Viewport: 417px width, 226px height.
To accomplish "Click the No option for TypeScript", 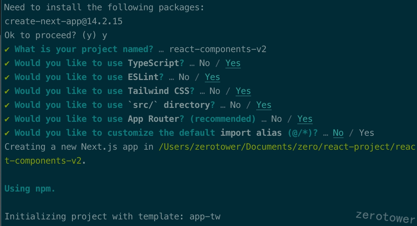I will tap(204, 63).
